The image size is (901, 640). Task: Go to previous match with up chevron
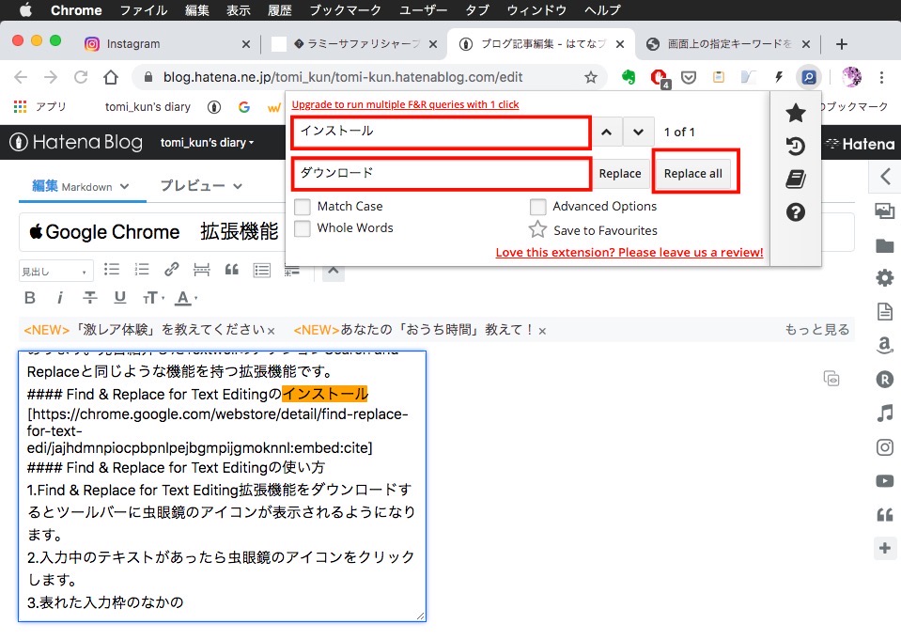coord(606,132)
